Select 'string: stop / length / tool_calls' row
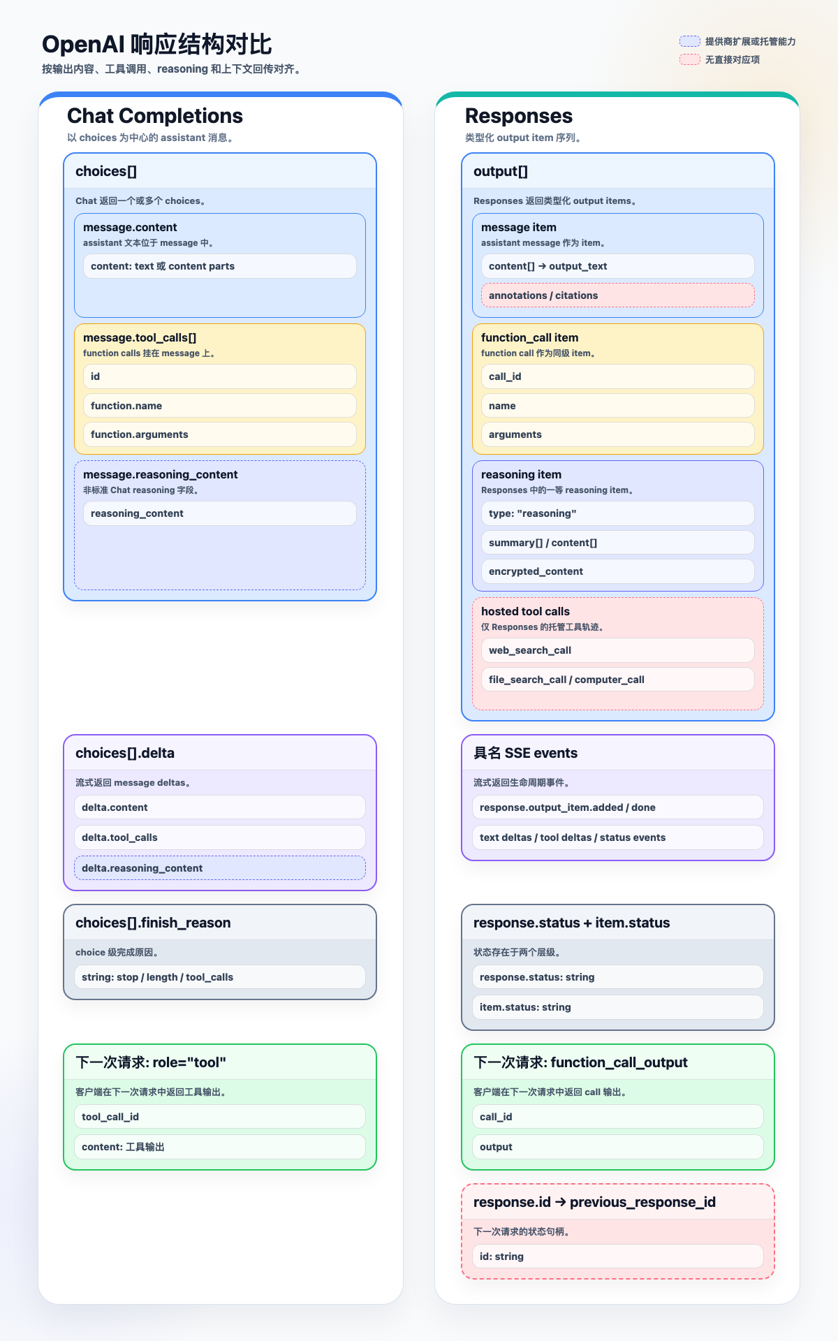Screen dimensions: 838x1341 pyautogui.click(x=220, y=977)
